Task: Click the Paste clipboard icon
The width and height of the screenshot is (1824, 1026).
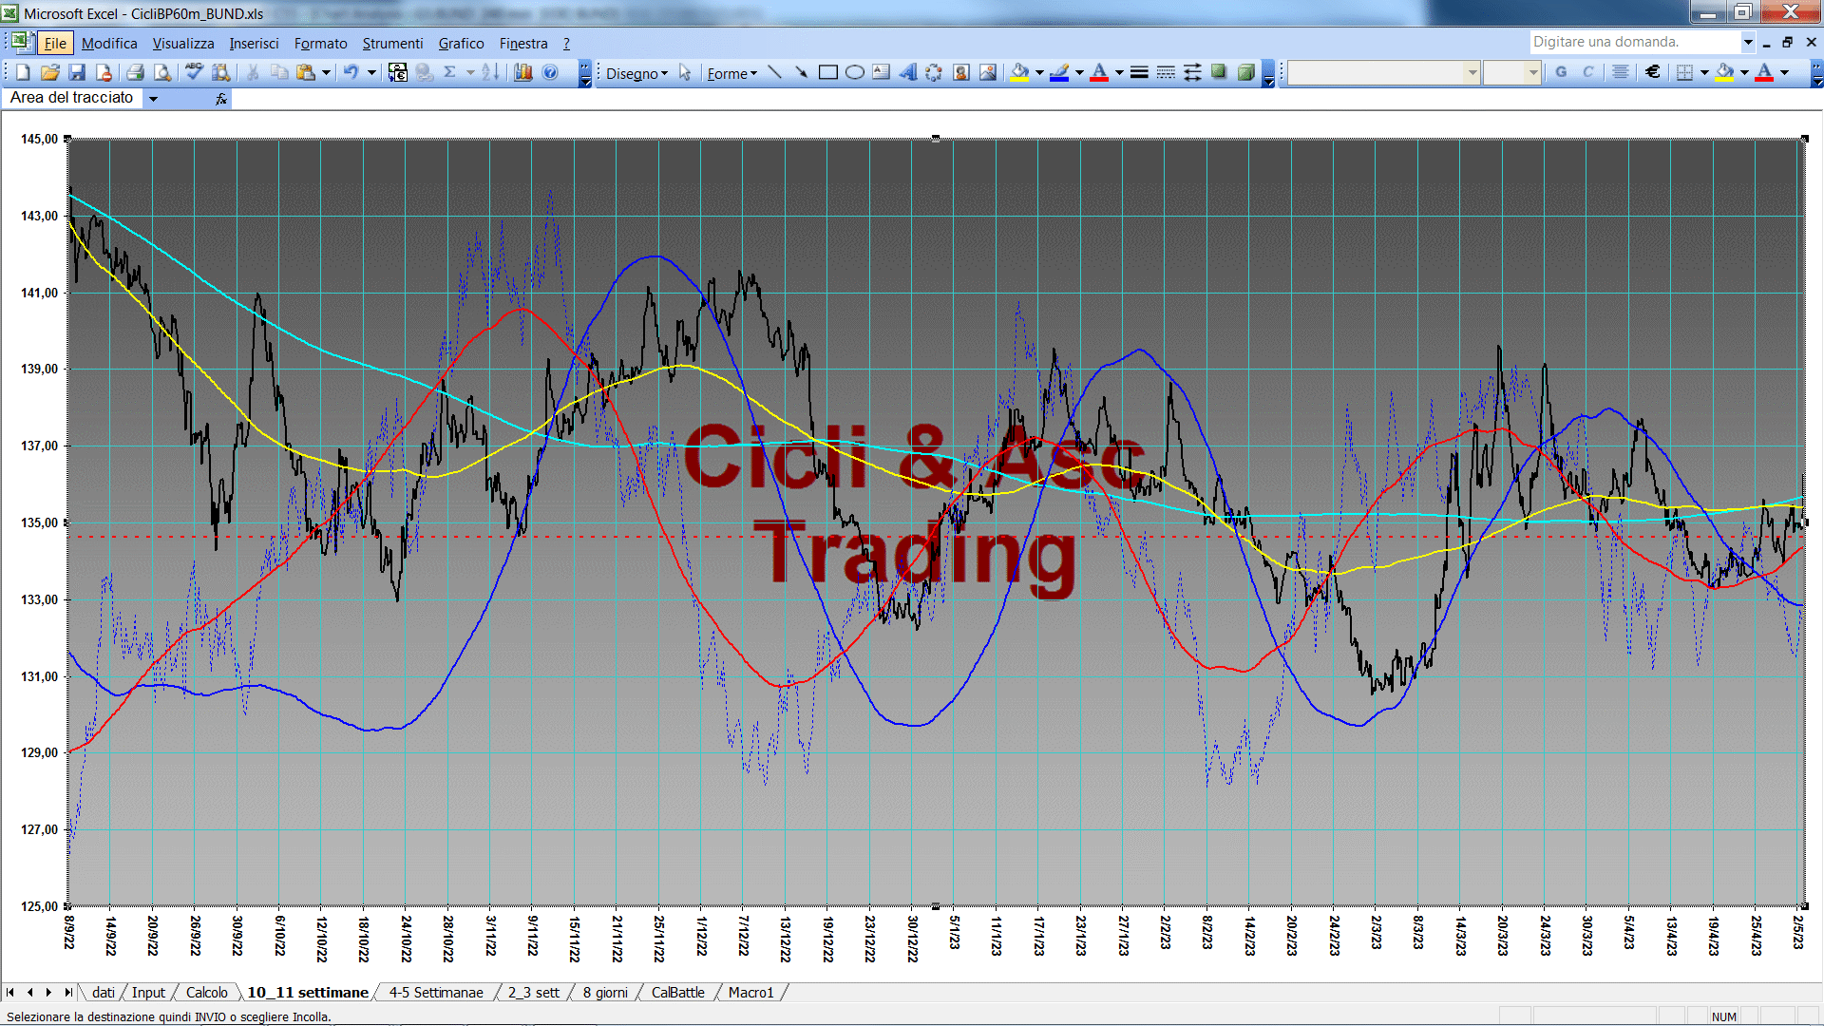Action: point(306,72)
